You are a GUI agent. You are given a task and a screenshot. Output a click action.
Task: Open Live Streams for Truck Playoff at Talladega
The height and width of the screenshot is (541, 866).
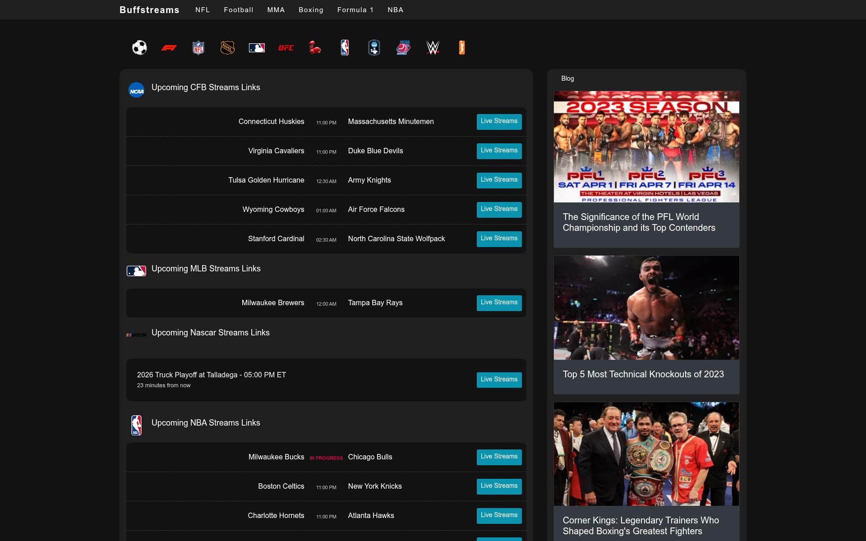click(x=499, y=380)
